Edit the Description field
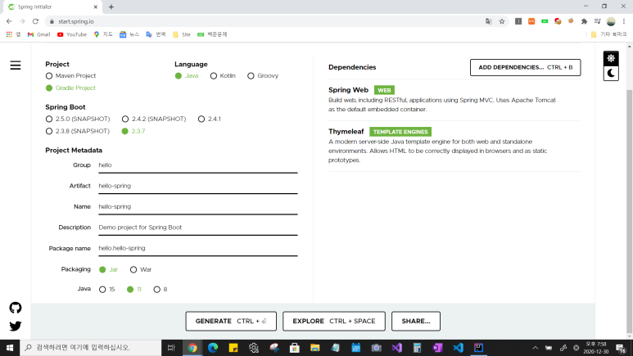Viewport: 633px width, 356px height. point(198,228)
